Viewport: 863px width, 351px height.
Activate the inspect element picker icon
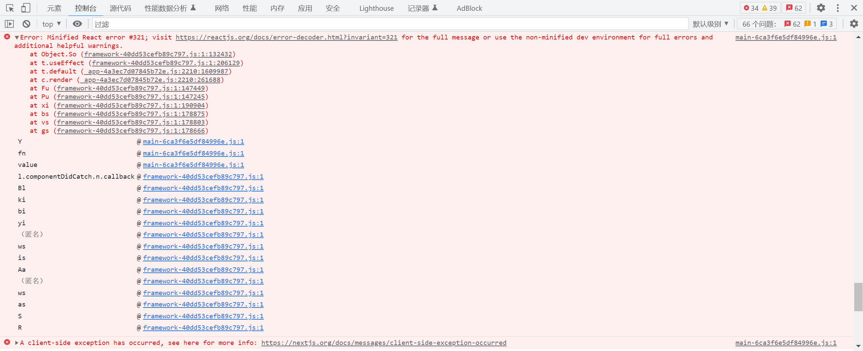pos(10,8)
